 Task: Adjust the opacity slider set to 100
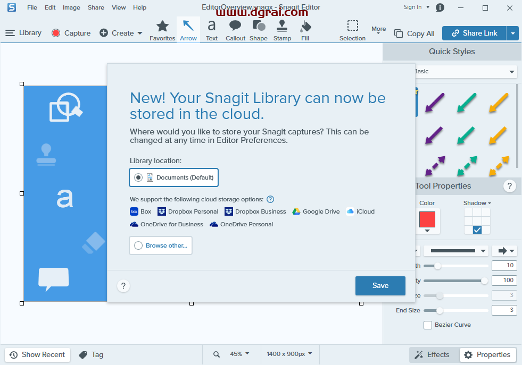point(484,281)
